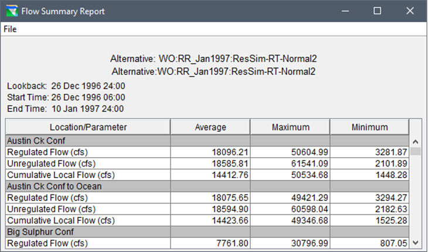The width and height of the screenshot is (429, 252).
Task: Click minimum value 2182.63
Action: coord(391,209)
